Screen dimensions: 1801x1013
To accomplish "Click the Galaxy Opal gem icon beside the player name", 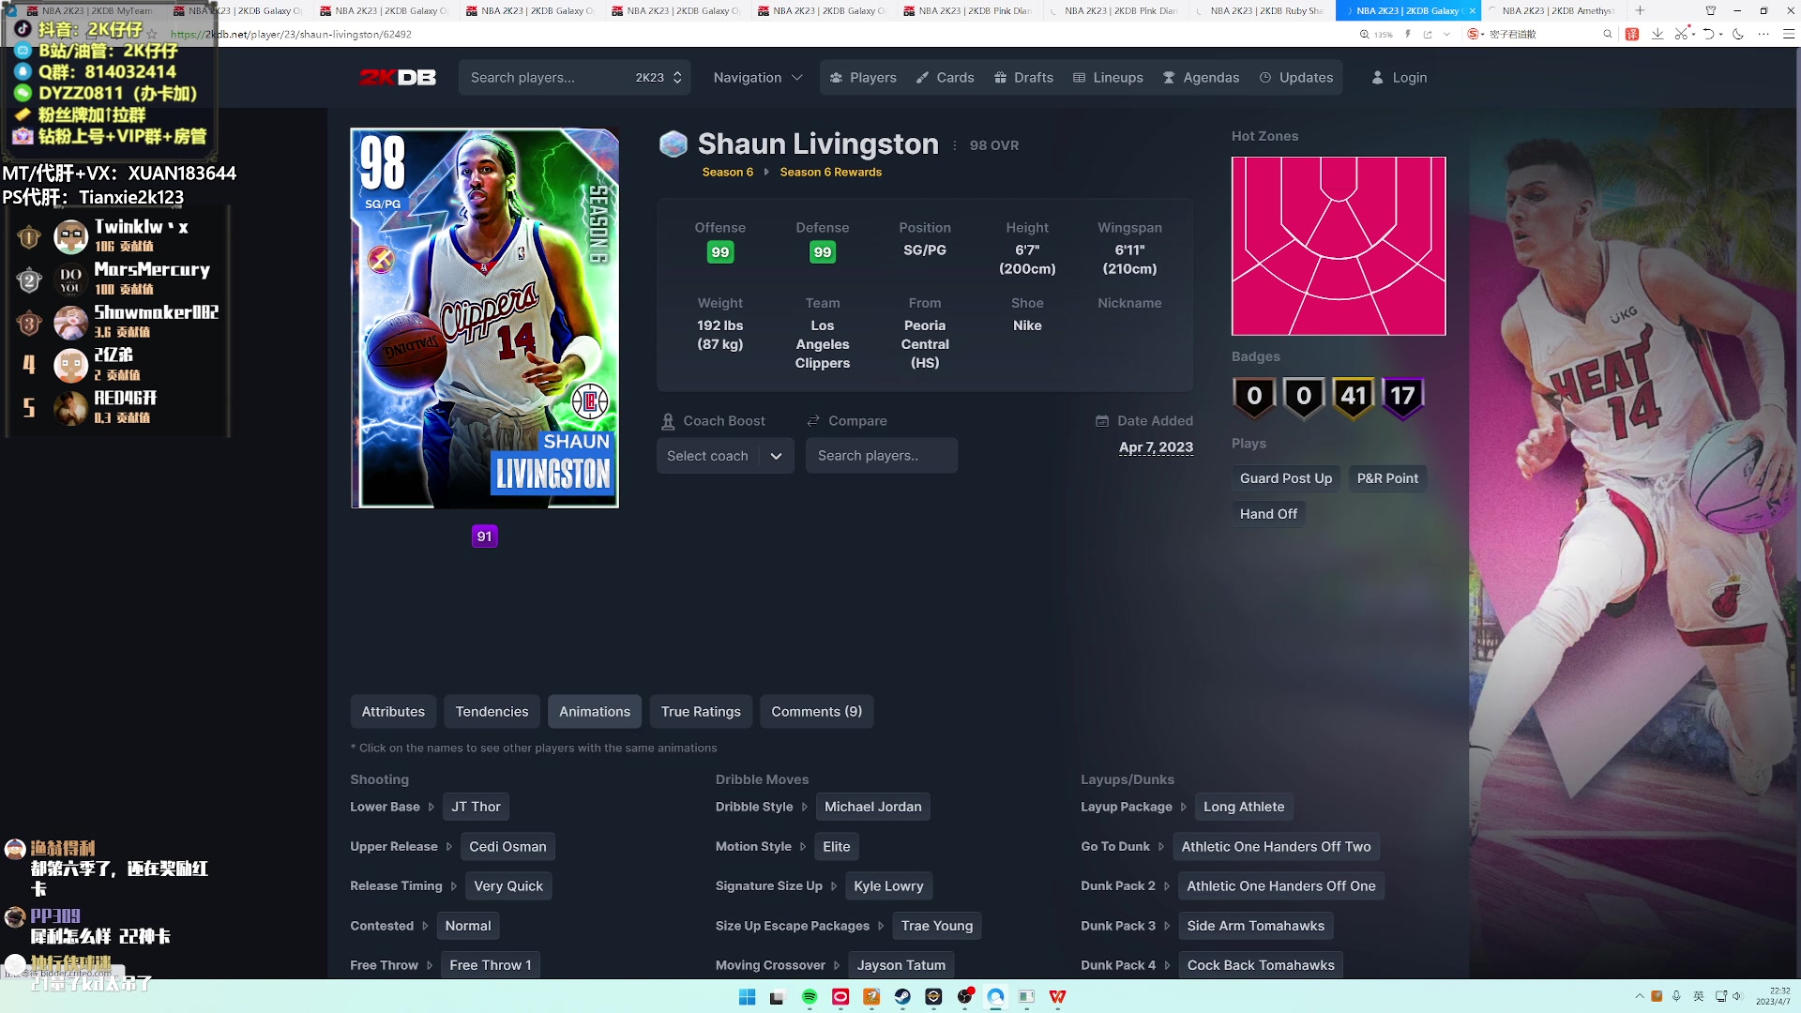I will click(673, 144).
